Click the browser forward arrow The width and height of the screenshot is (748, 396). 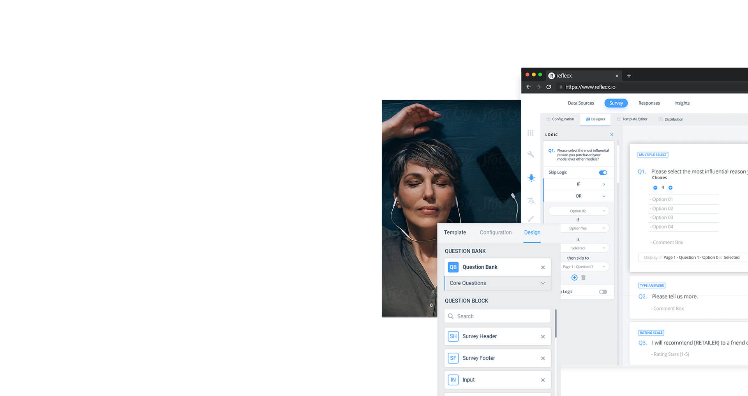pyautogui.click(x=538, y=87)
